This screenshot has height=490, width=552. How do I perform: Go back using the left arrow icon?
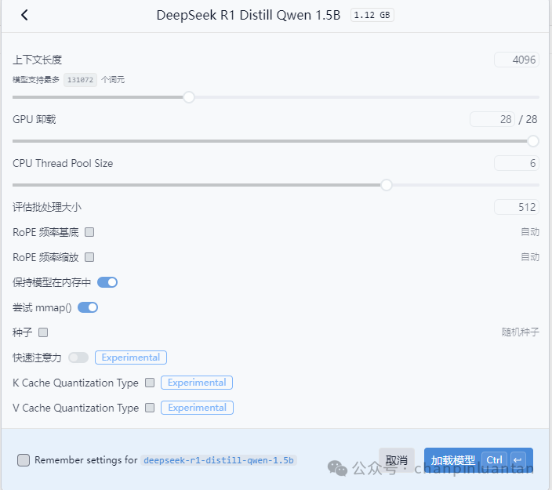coord(24,15)
